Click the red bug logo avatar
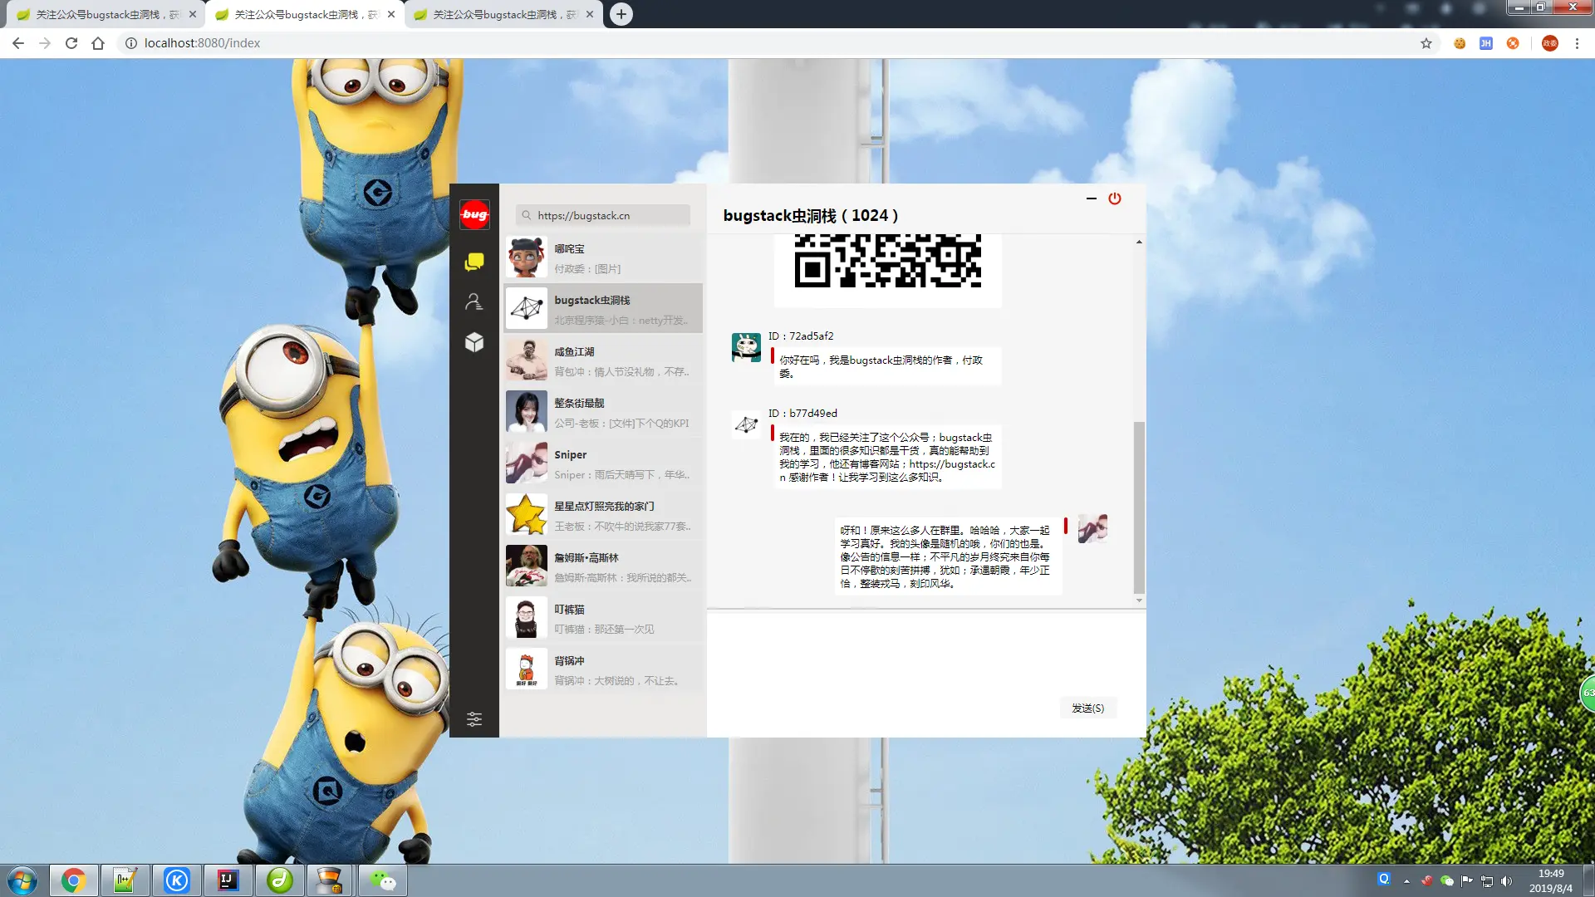Image resolution: width=1595 pixels, height=897 pixels. [474, 214]
